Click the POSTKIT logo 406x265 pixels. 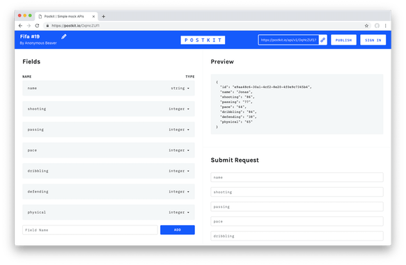point(203,40)
